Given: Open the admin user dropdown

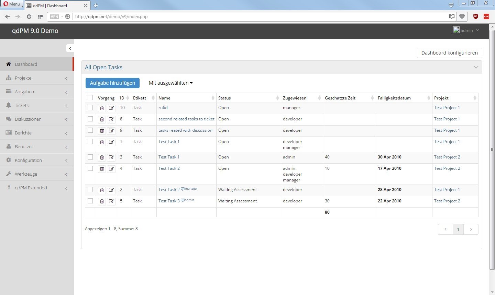Looking at the screenshot, I should [466, 30].
